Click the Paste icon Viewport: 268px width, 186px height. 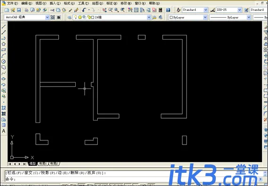pos(64,10)
